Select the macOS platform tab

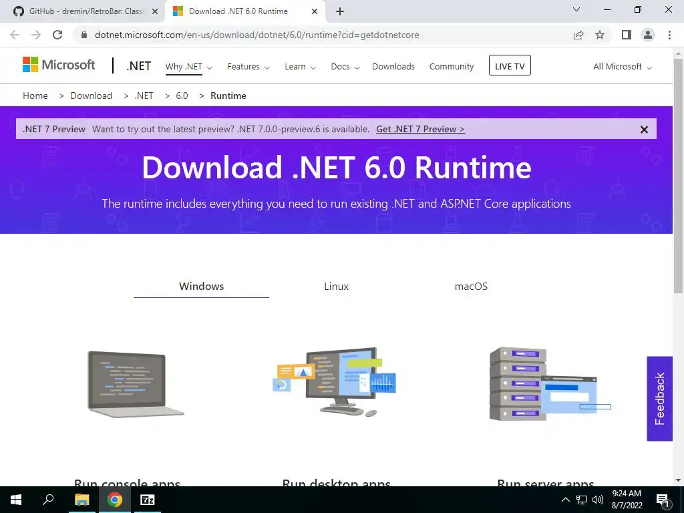(x=471, y=286)
